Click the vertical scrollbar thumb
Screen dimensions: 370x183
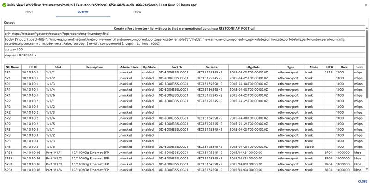pos(367,64)
